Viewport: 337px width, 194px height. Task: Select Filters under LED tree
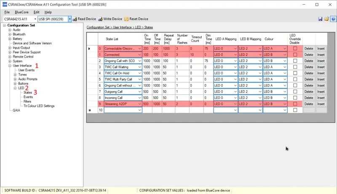(x=27, y=102)
